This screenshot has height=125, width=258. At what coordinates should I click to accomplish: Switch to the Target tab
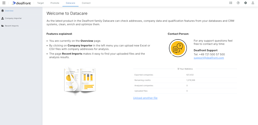tap(40, 3)
